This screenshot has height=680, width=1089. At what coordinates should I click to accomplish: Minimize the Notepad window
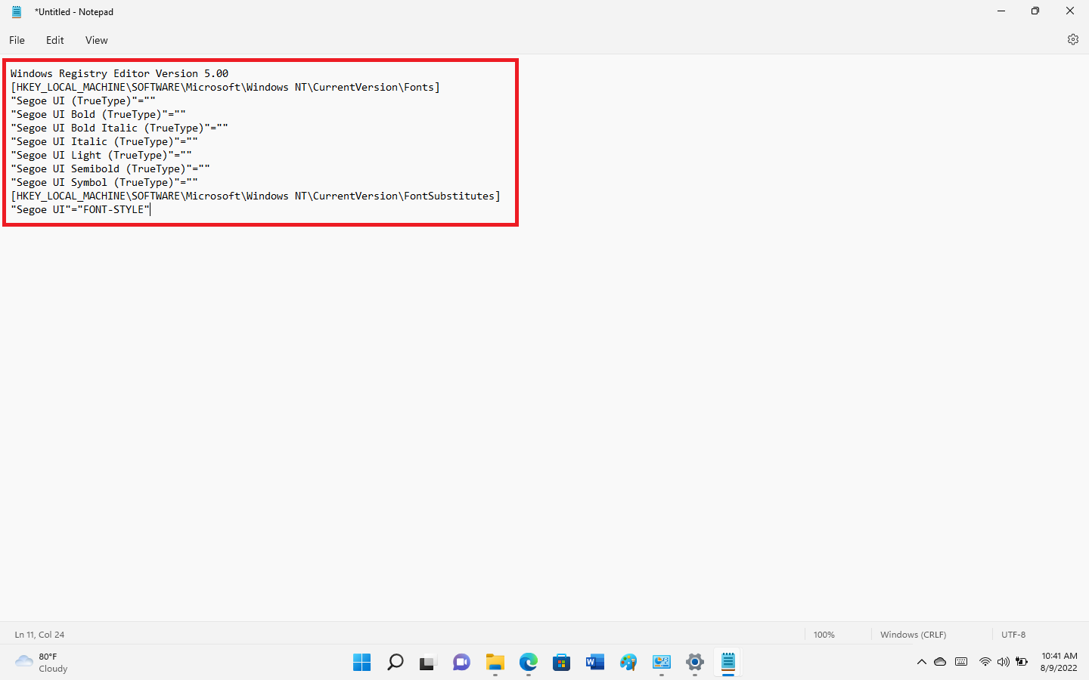[1001, 11]
